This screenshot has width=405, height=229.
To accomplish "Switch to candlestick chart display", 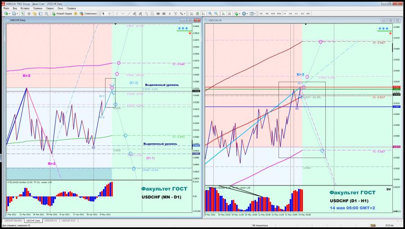I will [198, 13].
